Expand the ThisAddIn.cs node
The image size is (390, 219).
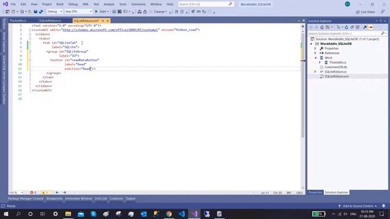click(320, 62)
